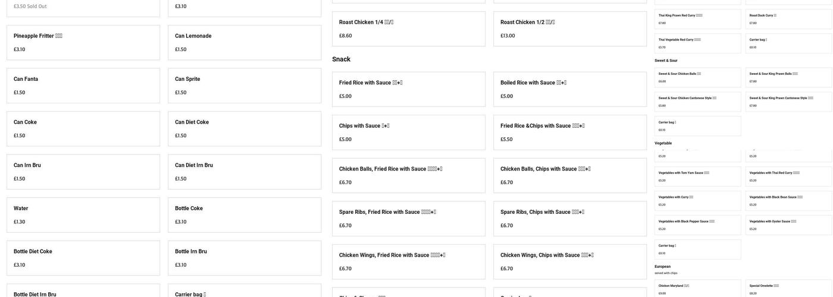The height and width of the screenshot is (297, 833).
Task: Select Can Diet Coke
Action: click(x=245, y=128)
